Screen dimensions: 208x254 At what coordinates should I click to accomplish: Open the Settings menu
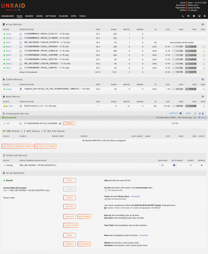[x=51, y=16]
